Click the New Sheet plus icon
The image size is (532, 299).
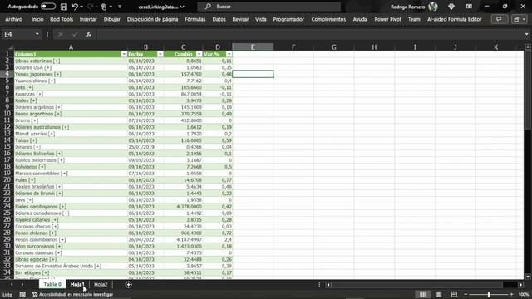point(128,284)
